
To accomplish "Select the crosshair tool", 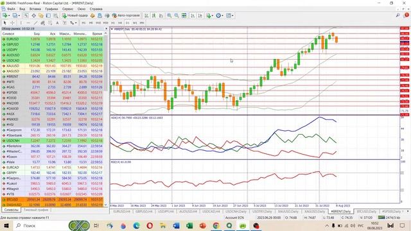I will point(12,23).
